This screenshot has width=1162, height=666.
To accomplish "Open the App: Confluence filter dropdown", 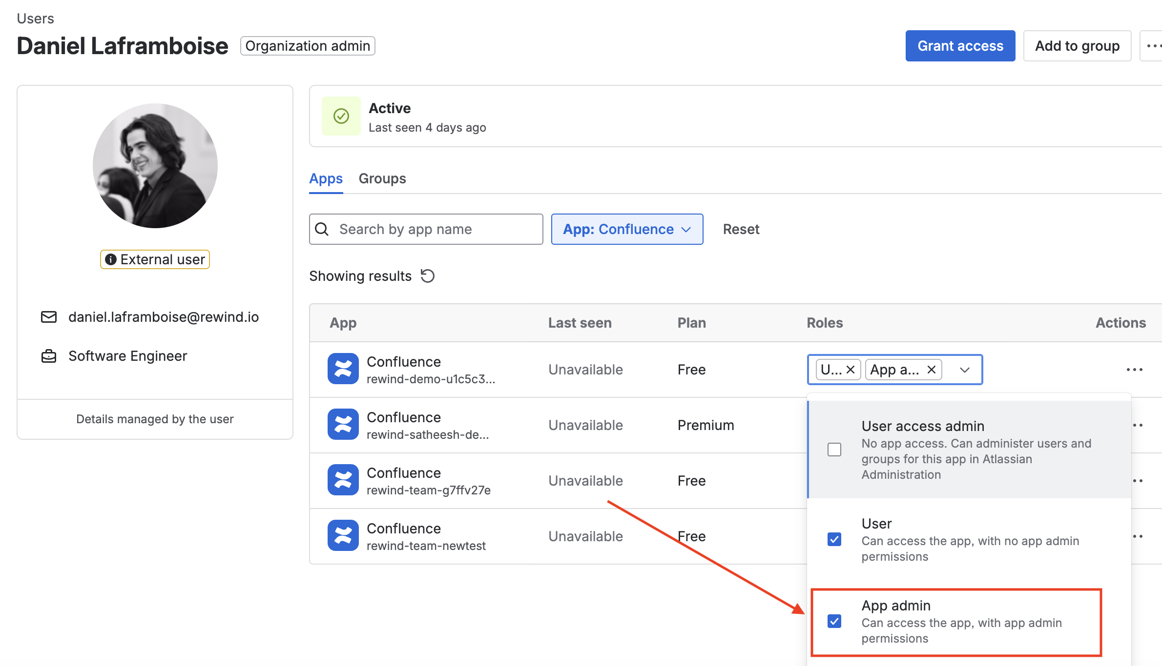I will click(627, 229).
